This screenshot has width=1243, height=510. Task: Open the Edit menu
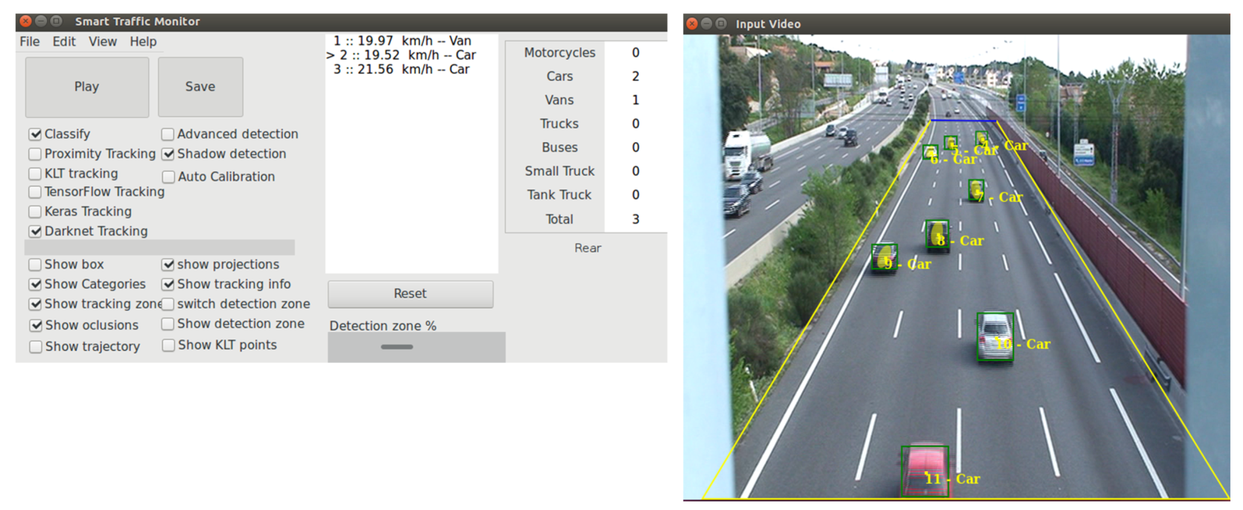[63, 42]
